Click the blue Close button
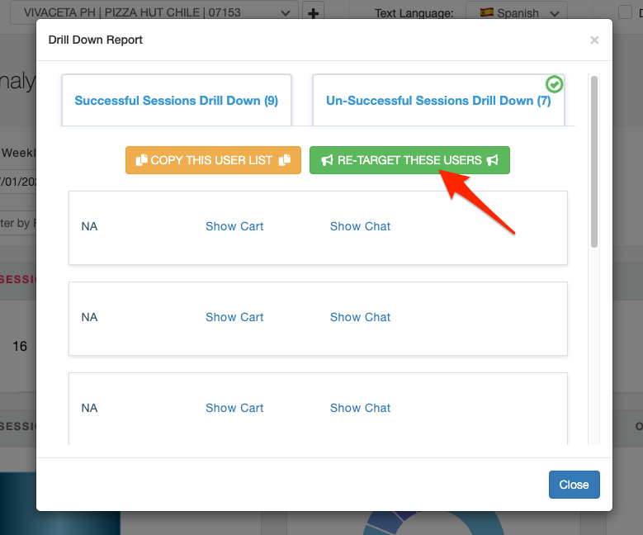643x535 pixels. (574, 485)
